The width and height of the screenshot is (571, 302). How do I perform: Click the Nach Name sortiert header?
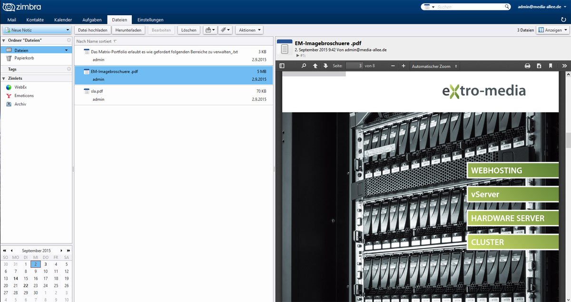(x=94, y=41)
